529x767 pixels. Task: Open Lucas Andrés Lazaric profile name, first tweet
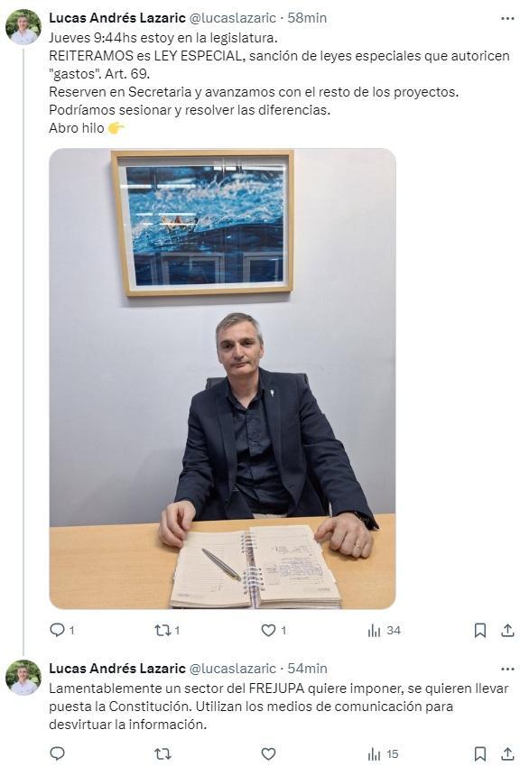coord(117,18)
